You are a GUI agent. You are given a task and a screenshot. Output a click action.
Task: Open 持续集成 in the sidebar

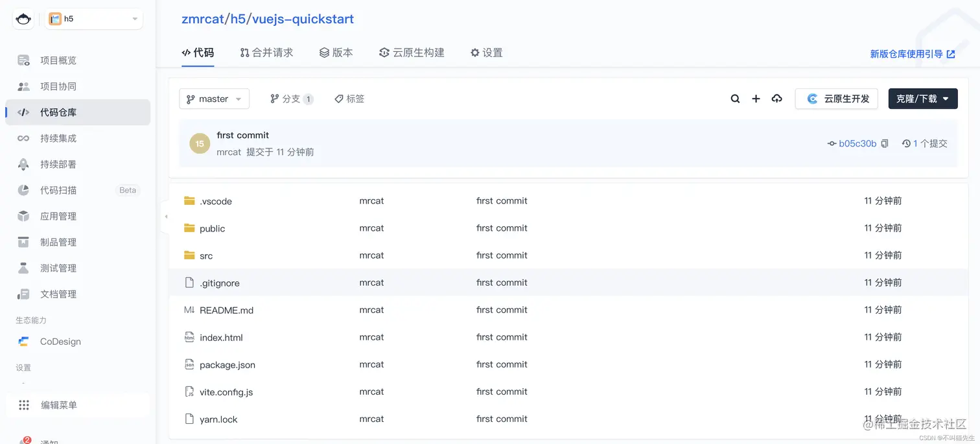click(x=78, y=138)
